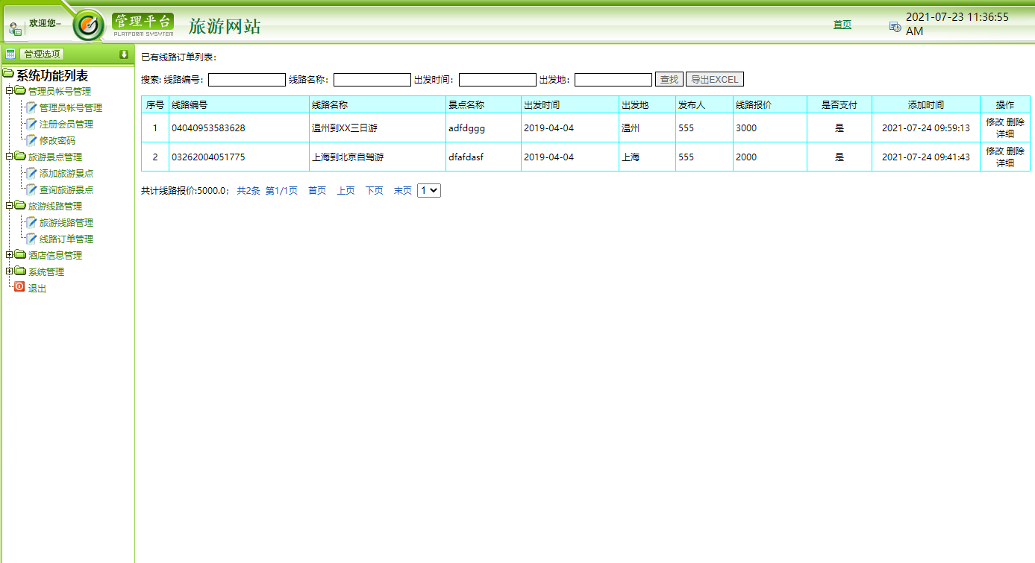Expand the 系统管理 tree node
The image size is (1035, 563).
coord(7,271)
